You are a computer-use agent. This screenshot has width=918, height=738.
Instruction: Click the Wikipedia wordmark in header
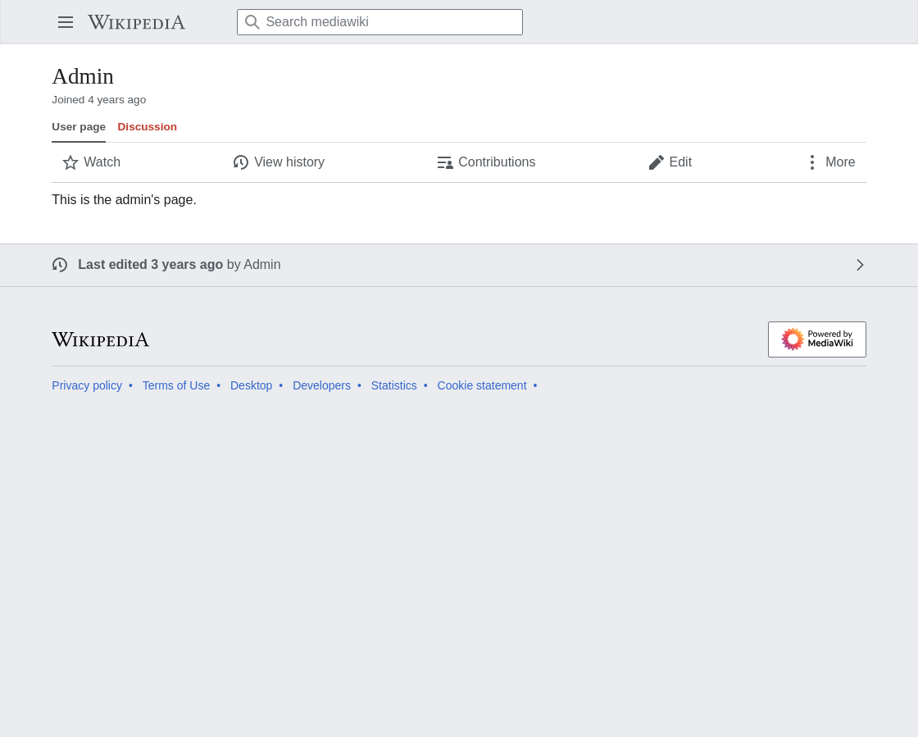[x=136, y=22]
